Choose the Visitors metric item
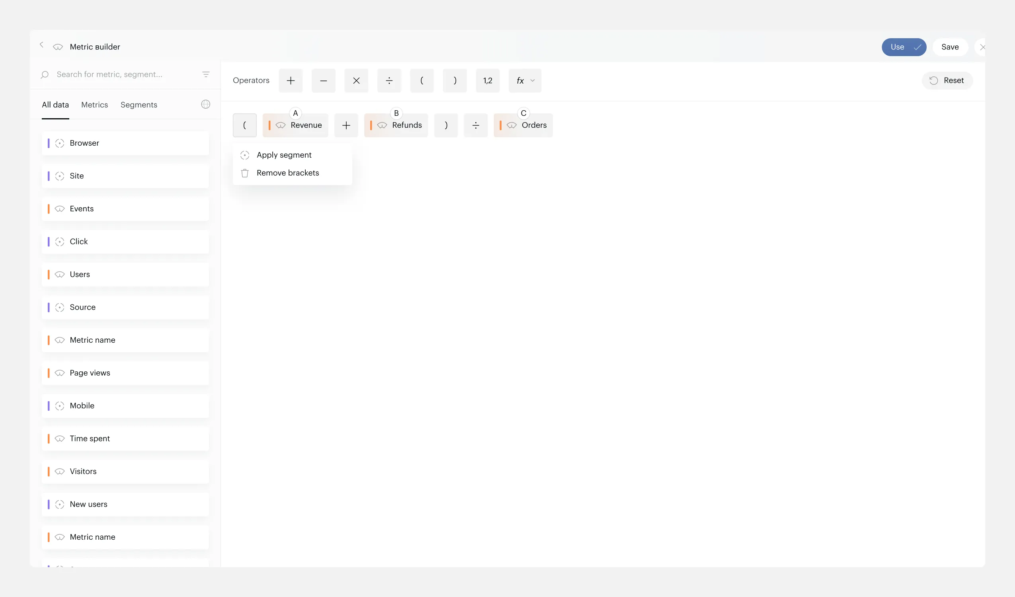Viewport: 1015px width, 597px height. click(125, 471)
